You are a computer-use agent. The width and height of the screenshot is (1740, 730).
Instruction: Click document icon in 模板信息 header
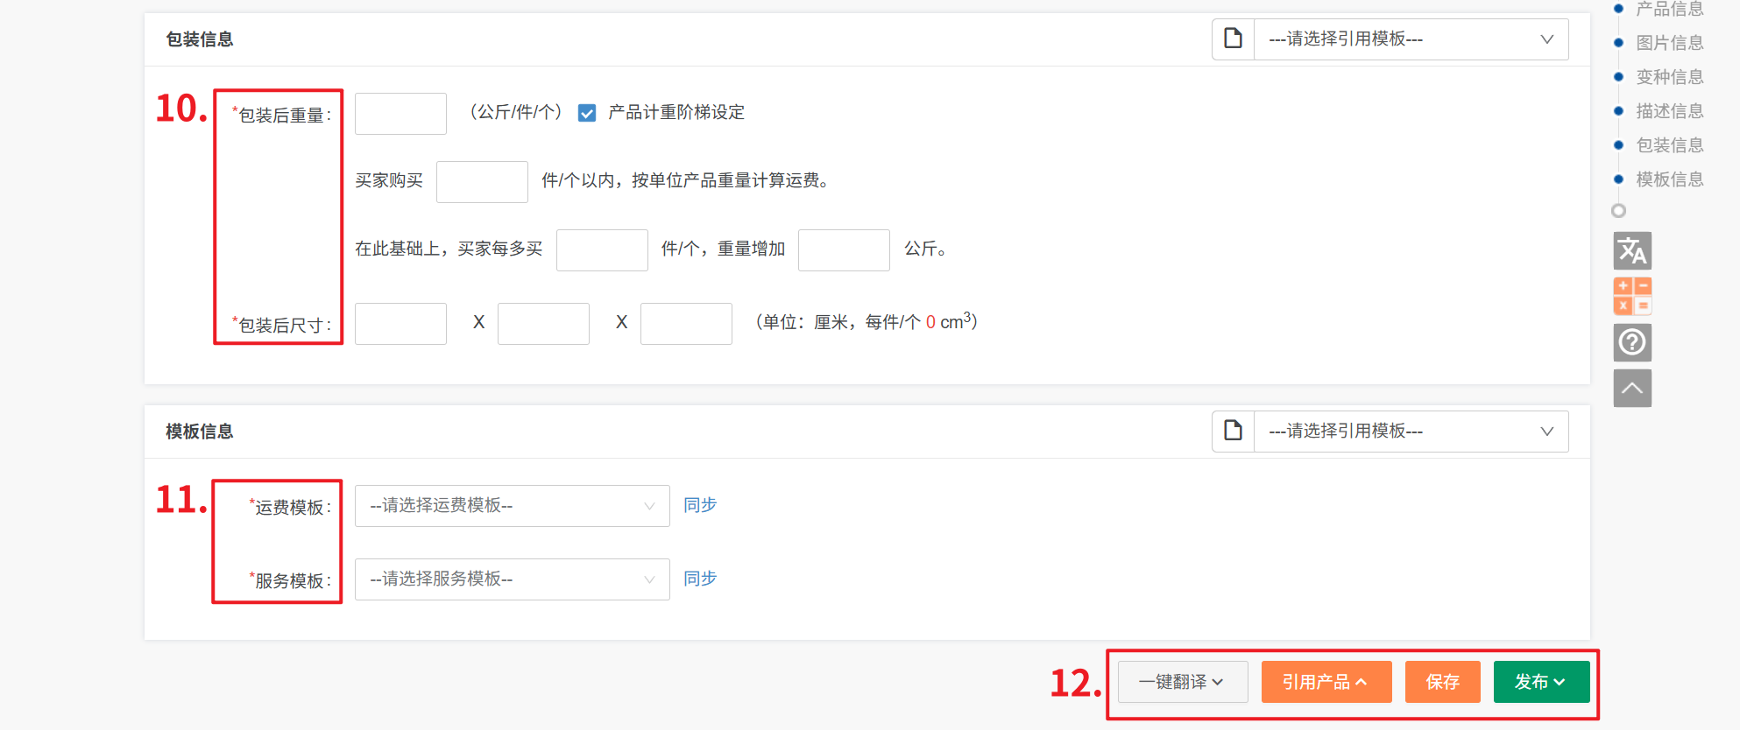[1233, 432]
